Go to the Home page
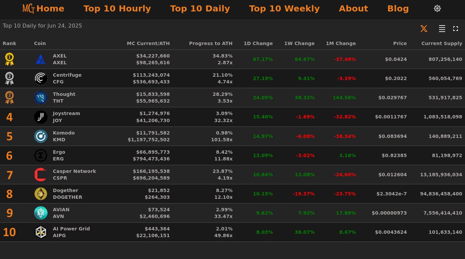Viewport: 465px width, 259px height. 50,9
